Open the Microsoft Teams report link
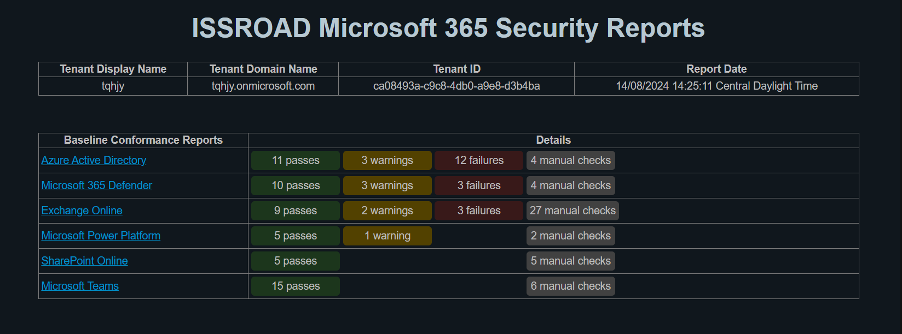 point(80,286)
